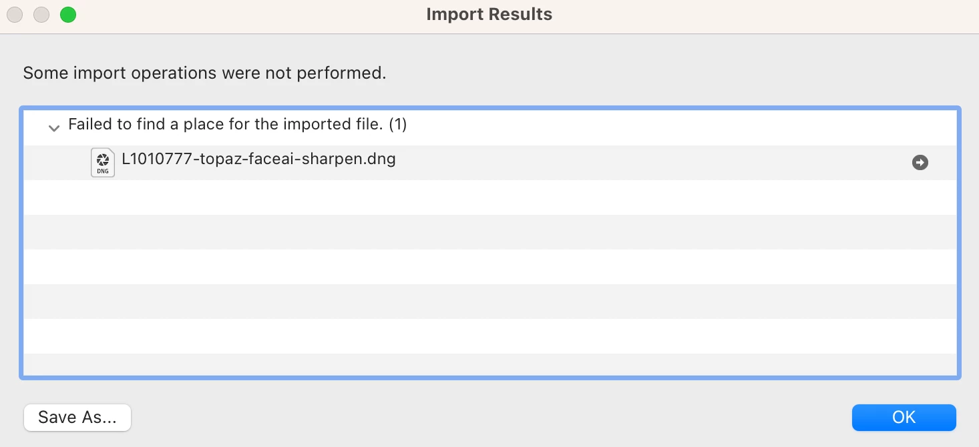Collapse the 'Failed to find a place' group
Viewport: 979px width, 447px height.
[54, 127]
